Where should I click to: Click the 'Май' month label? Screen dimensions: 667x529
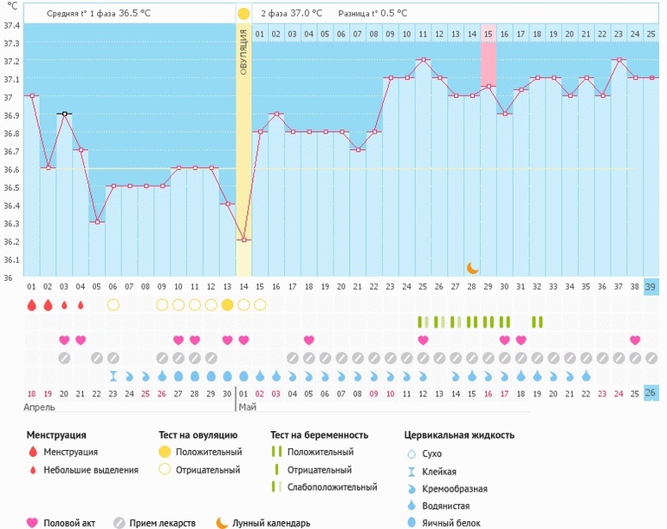[246, 406]
